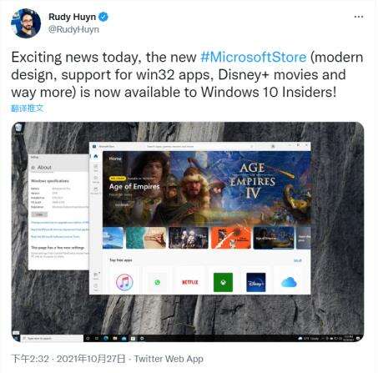Screen dimensions: 378x373
Task: Open the Store user account icon
Action: (x=273, y=146)
